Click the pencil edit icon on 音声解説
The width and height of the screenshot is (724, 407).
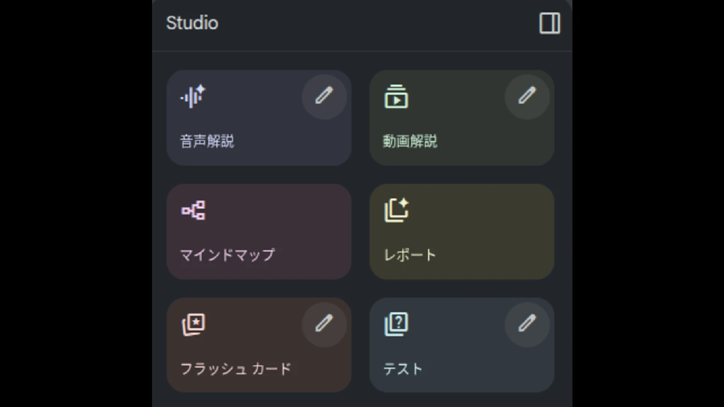(324, 96)
